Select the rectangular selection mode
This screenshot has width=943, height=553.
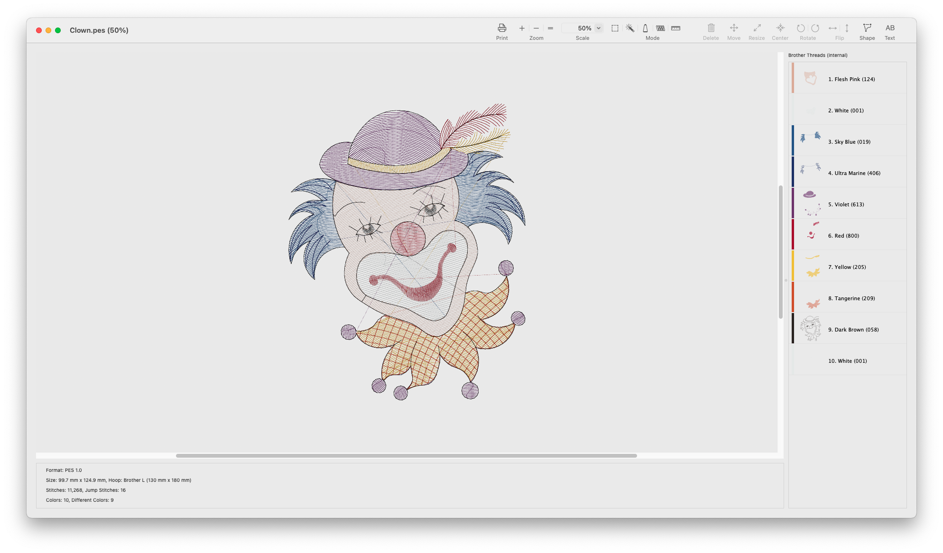(615, 28)
